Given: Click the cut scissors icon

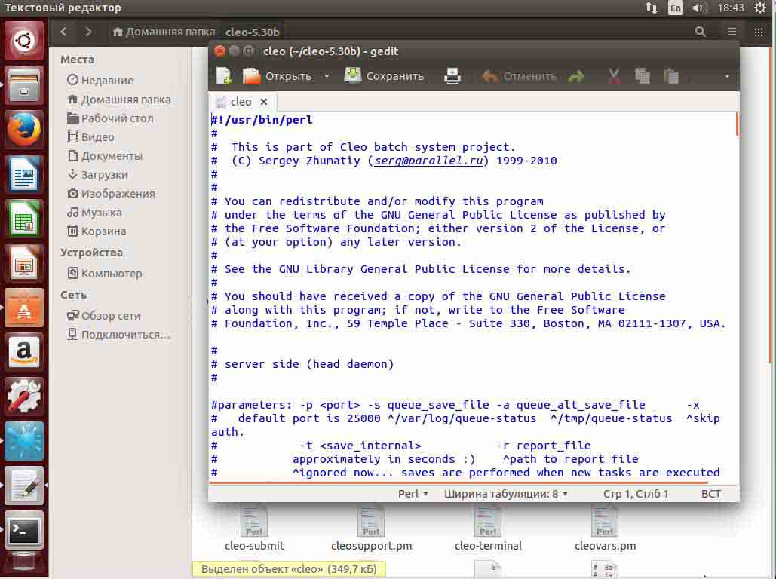Looking at the screenshot, I should point(614,76).
